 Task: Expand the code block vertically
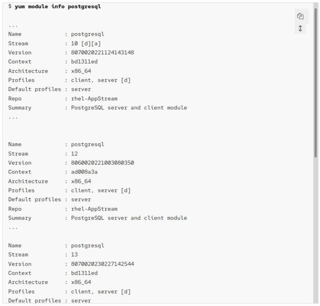(300, 28)
